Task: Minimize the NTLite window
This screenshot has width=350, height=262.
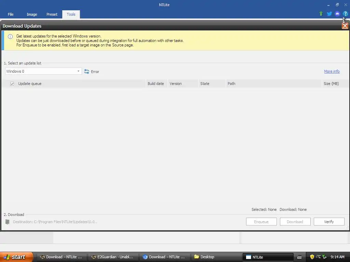Action: pos(328,5)
